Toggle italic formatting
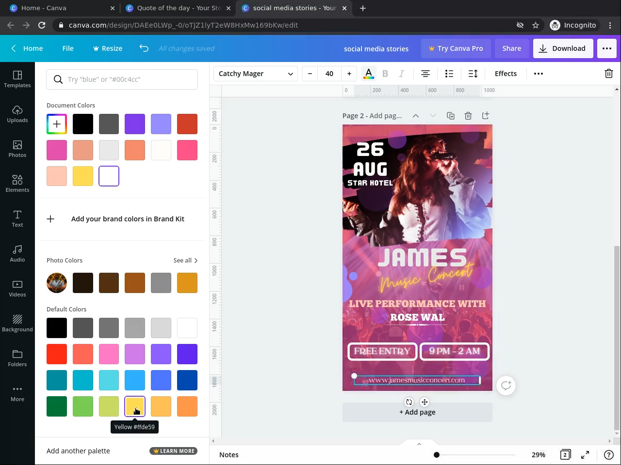This screenshot has height=465, width=621. [401, 74]
